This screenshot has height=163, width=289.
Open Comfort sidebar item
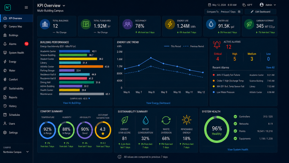pos(16,79)
